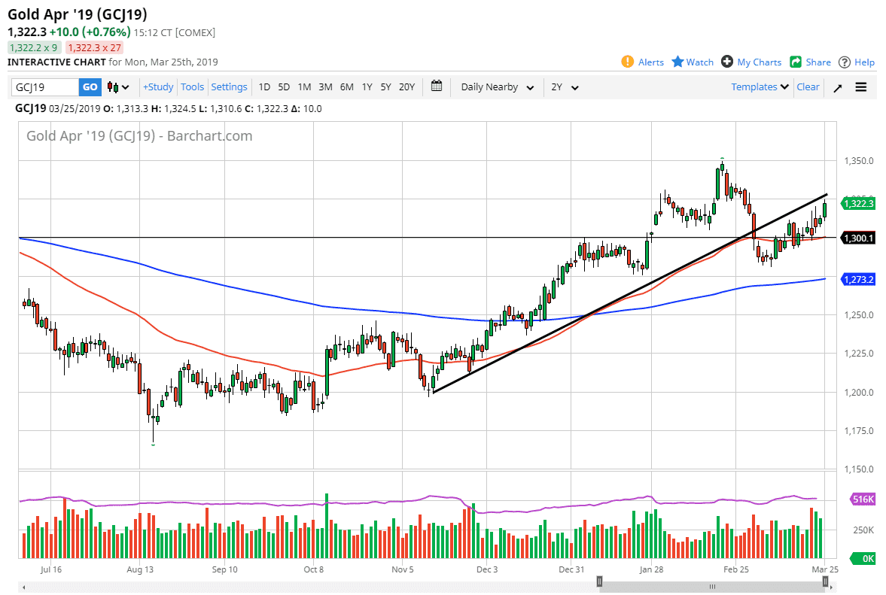
Task: Open Help question mark icon
Action: coord(845,62)
